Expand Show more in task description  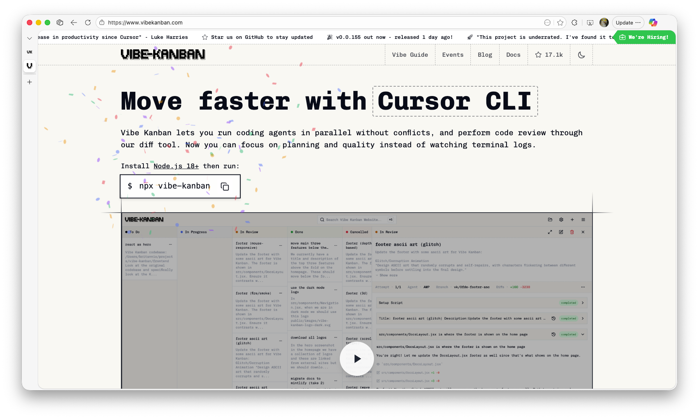386,275
